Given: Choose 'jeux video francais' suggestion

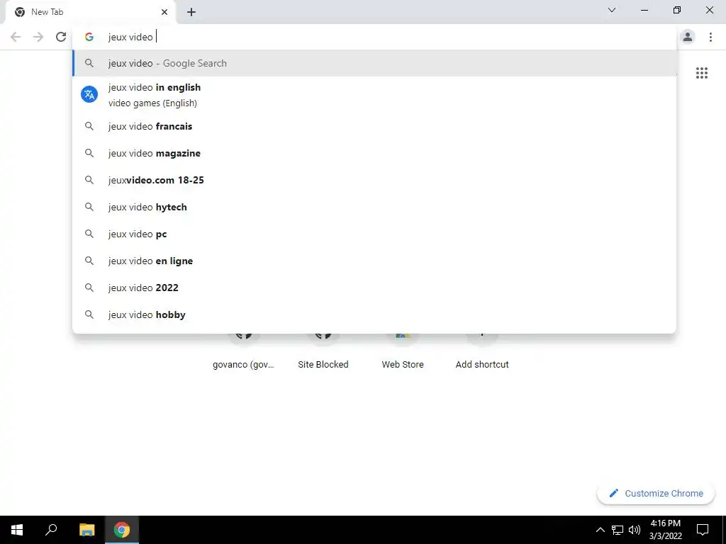Looking at the screenshot, I should 374,126.
